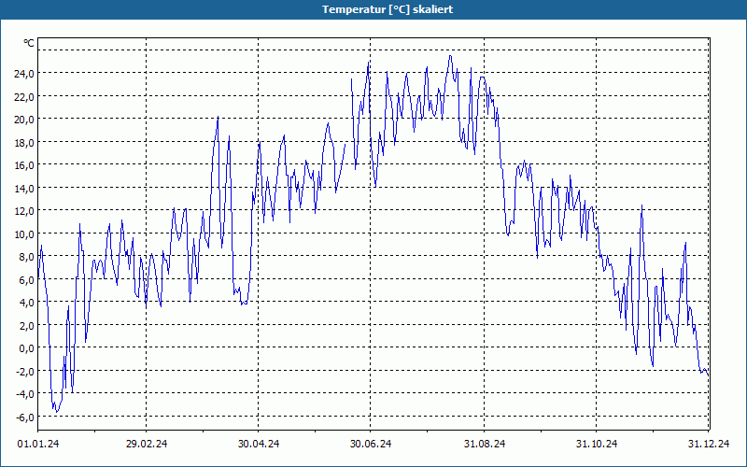Click the 2,0 y-axis label
747x467 pixels.
(x=28, y=325)
